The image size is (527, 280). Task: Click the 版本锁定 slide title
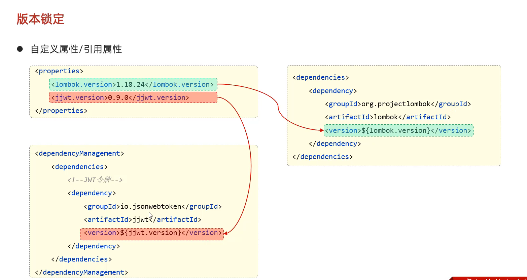[x=40, y=19]
